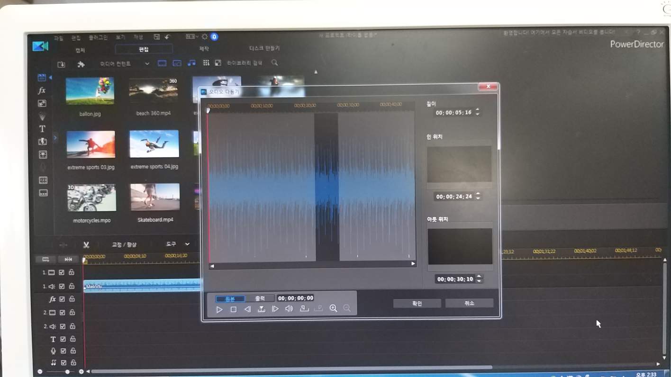
Task: Confirm the trim with 확인 button
Action: point(417,303)
